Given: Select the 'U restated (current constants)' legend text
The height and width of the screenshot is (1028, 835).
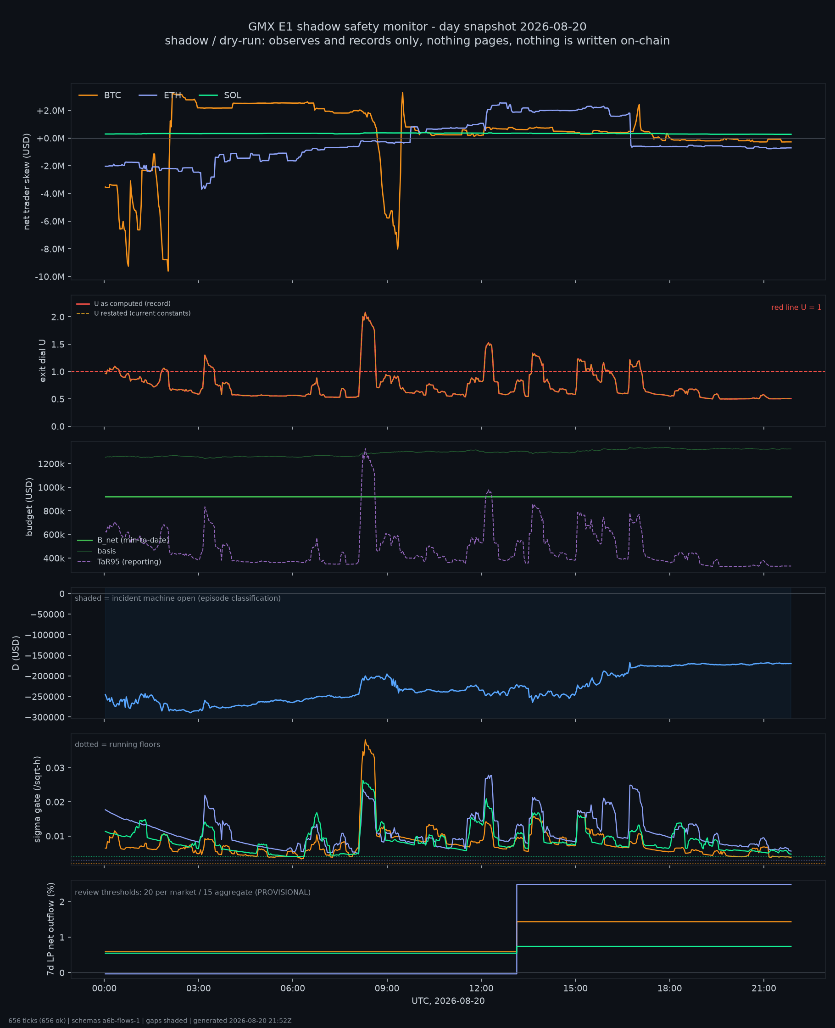Looking at the screenshot, I should (142, 313).
